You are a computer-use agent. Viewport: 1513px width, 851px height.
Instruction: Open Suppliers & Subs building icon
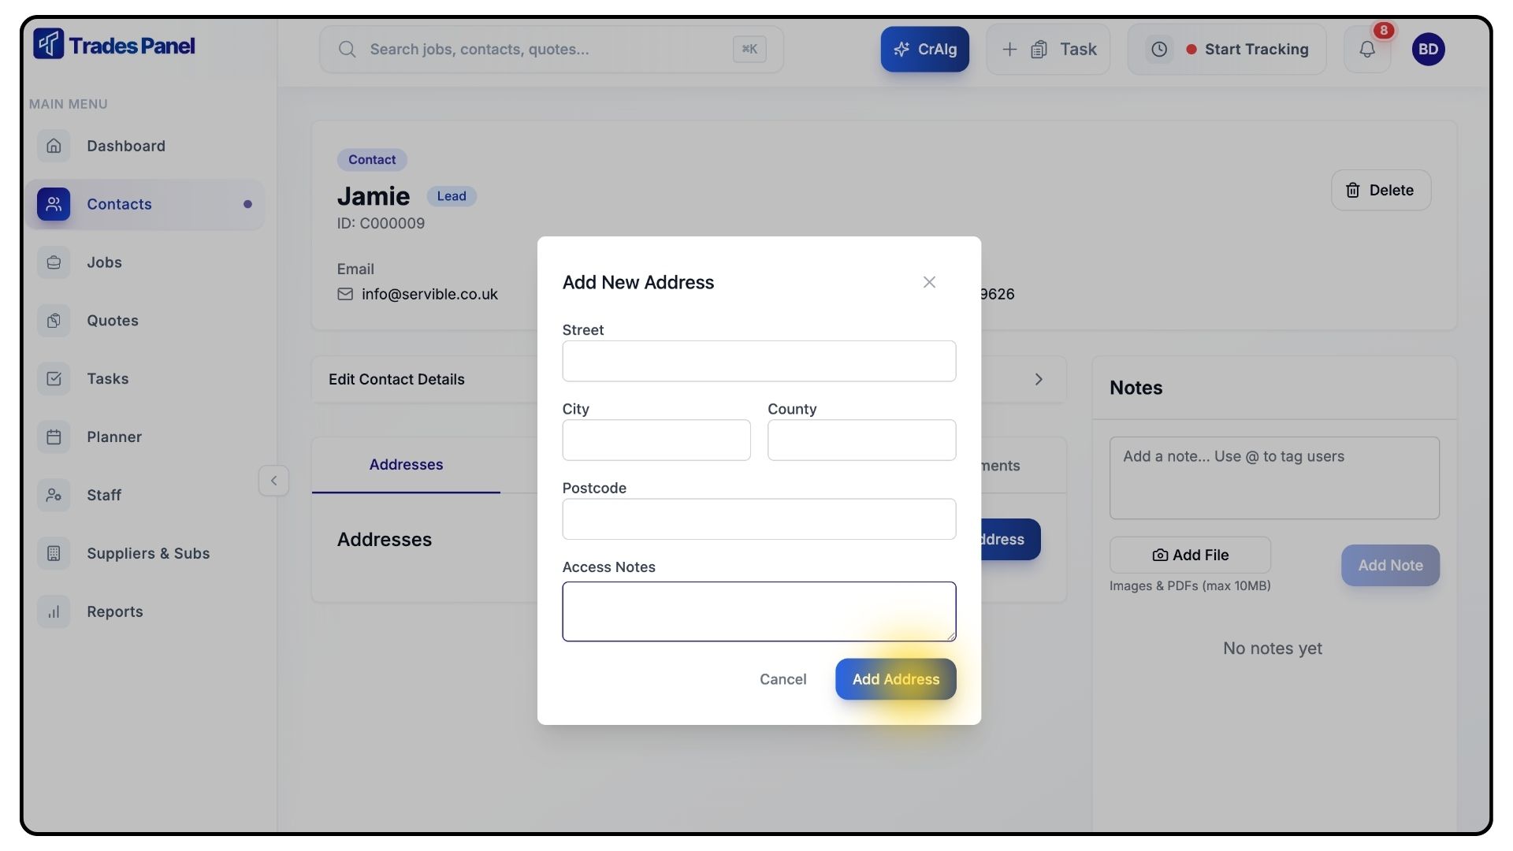coord(54,553)
